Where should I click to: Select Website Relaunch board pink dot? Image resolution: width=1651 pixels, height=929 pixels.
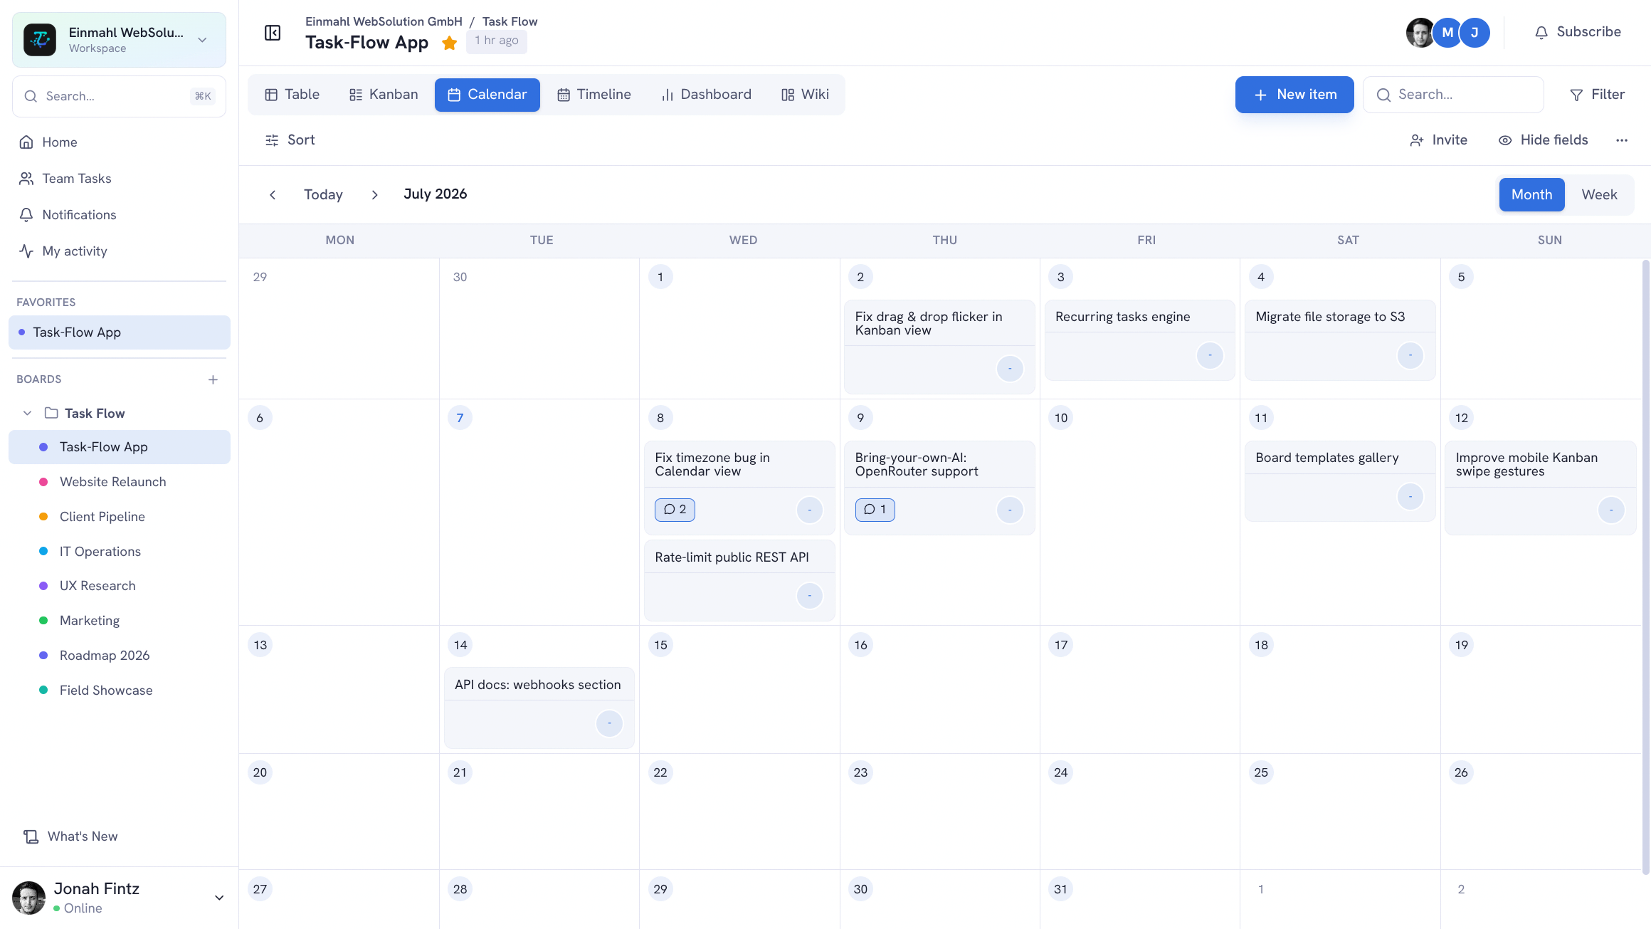tap(43, 482)
